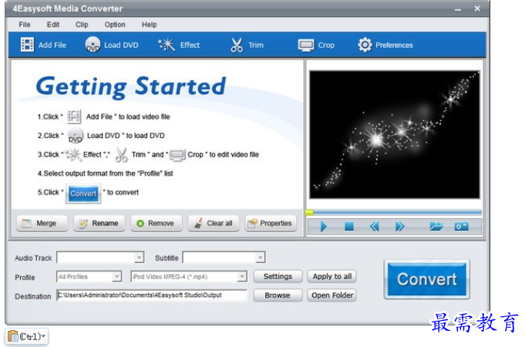This screenshot has width=525, height=347.
Task: Click the Add File toolbar icon
Action: point(27,45)
